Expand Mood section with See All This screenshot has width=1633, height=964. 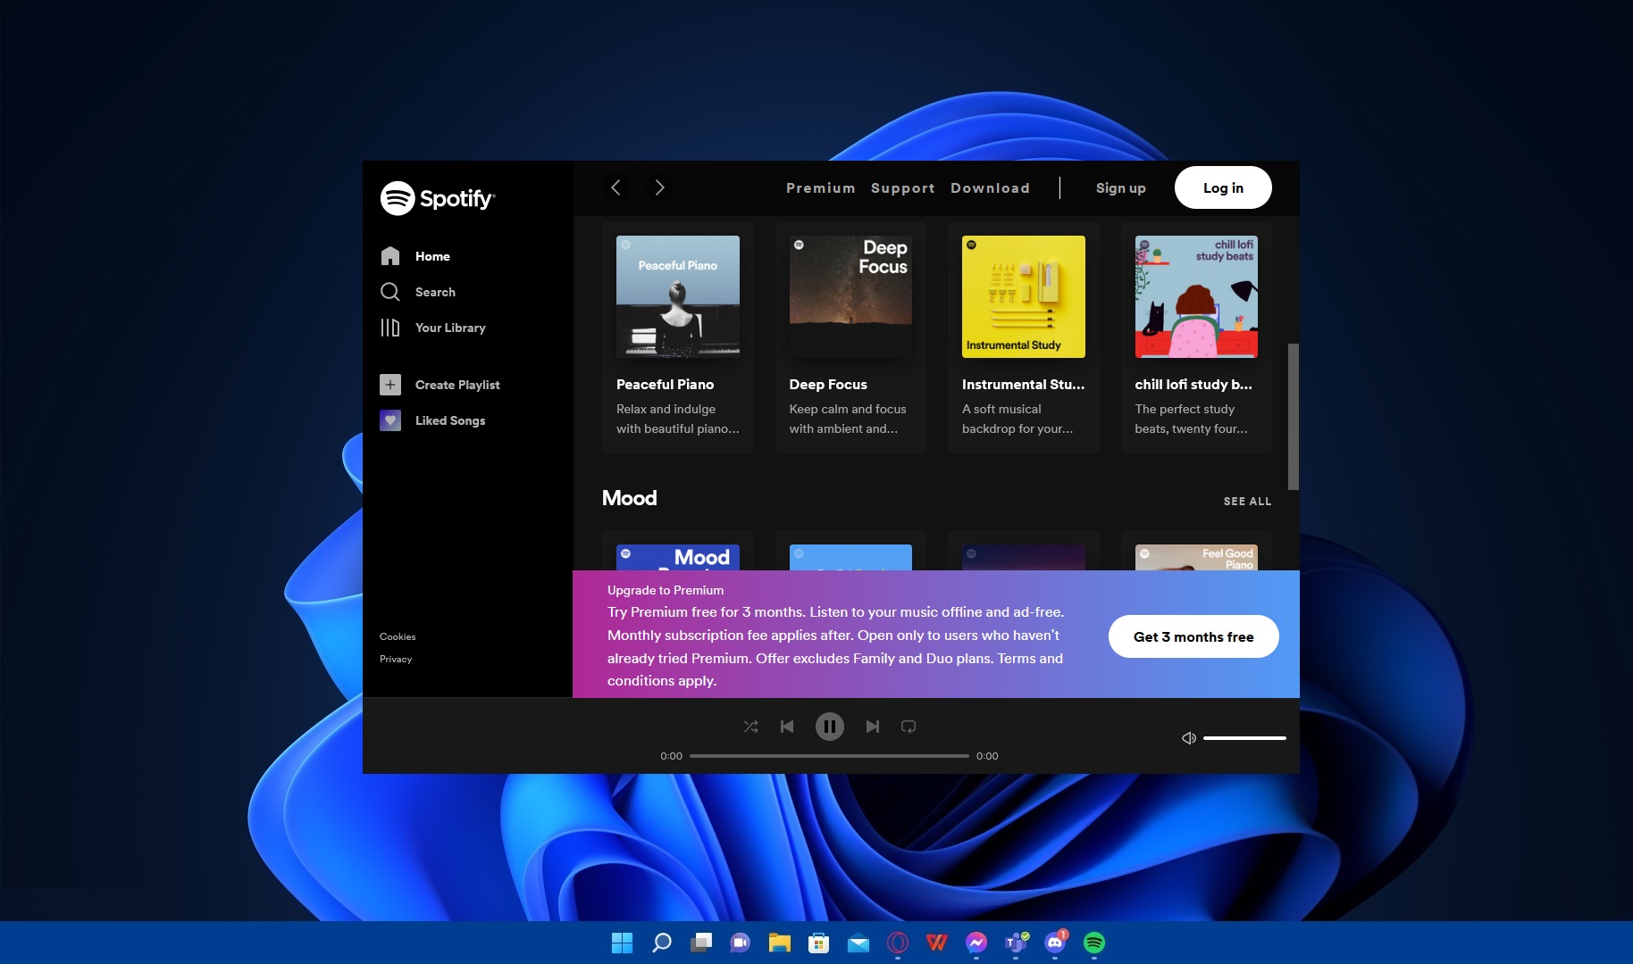click(x=1247, y=502)
